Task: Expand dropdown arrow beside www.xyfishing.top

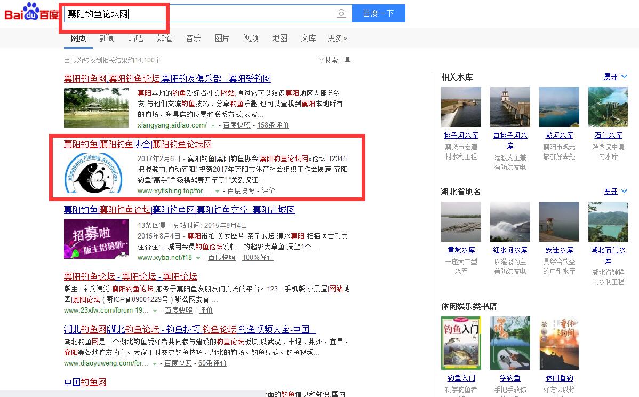Action: coord(217,191)
